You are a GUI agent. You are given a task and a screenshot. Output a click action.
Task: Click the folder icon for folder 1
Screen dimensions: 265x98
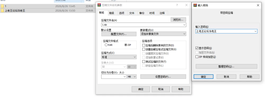tap(2, 6)
